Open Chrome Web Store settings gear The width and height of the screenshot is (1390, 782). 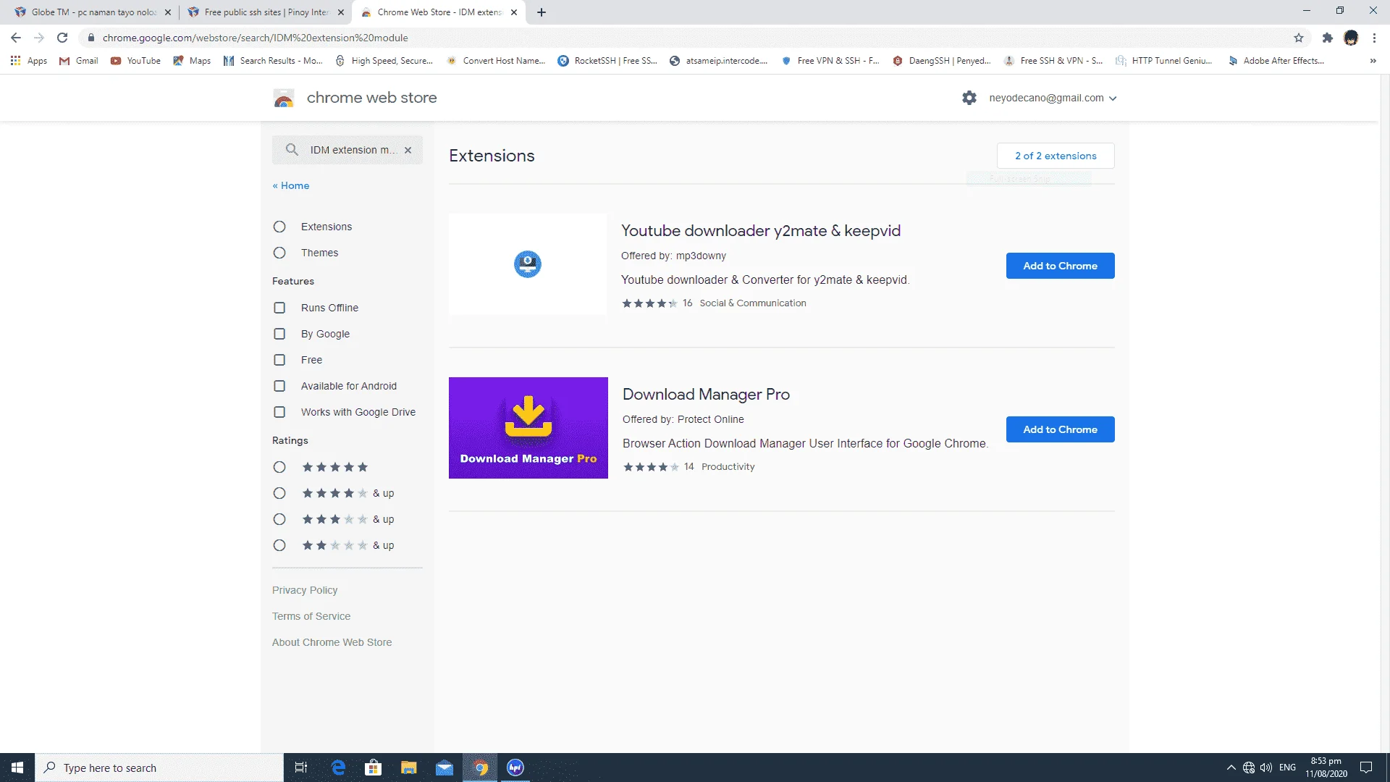pos(969,98)
